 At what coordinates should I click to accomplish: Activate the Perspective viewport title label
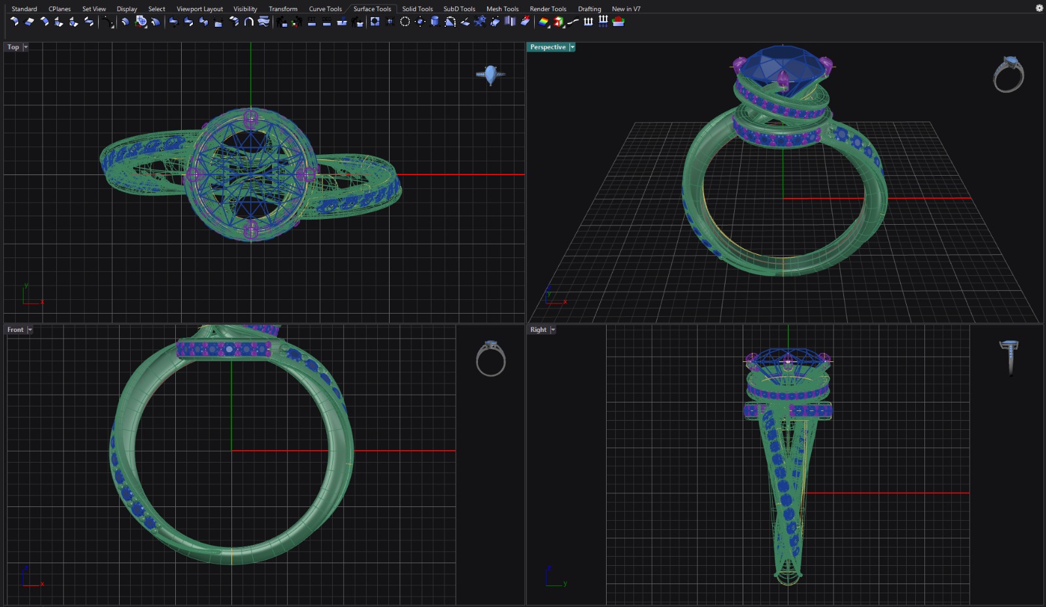point(548,47)
